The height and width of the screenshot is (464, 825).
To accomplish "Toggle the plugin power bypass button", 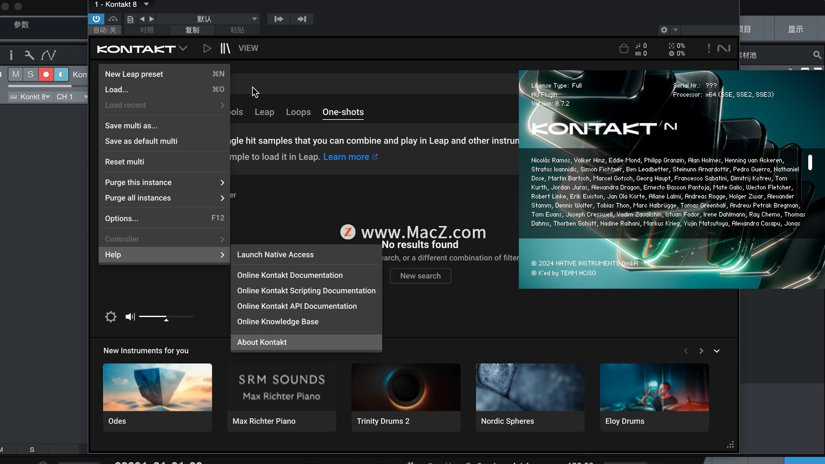I will 96,19.
